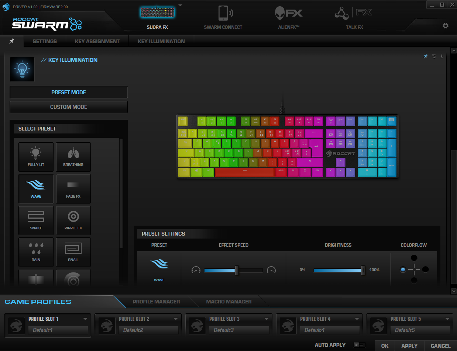
Task: Click the Default3 profile name field
Action: pos(239,330)
